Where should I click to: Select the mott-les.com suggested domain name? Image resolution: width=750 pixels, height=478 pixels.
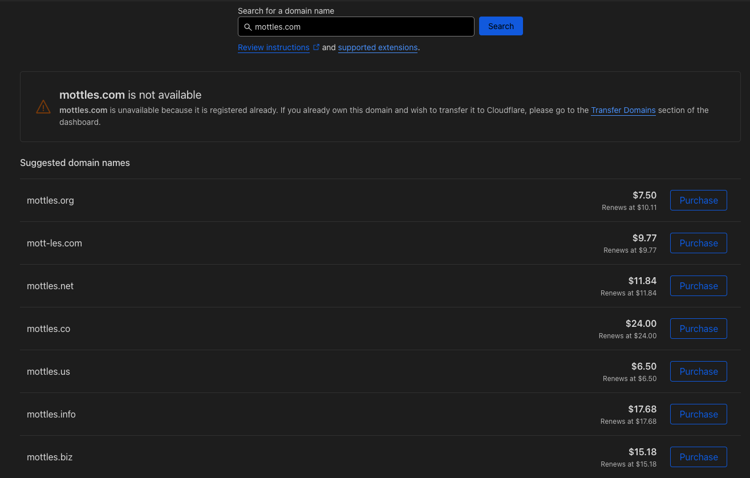click(54, 244)
